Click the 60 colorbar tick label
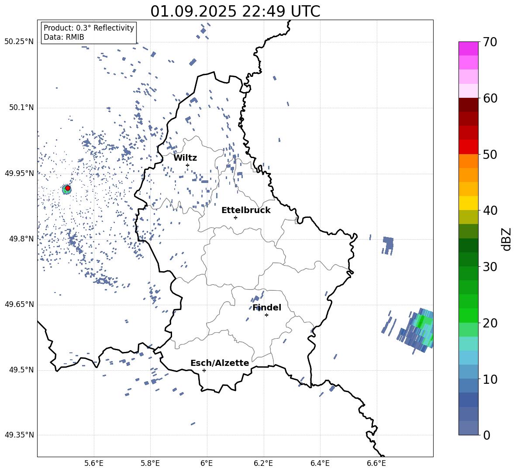 click(x=490, y=98)
